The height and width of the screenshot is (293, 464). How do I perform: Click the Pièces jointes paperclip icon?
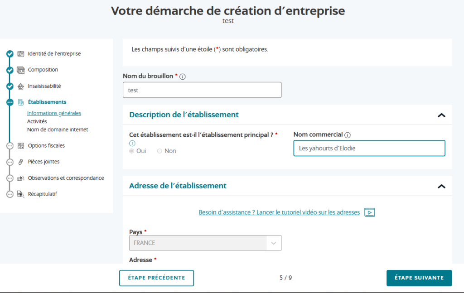pos(21,162)
